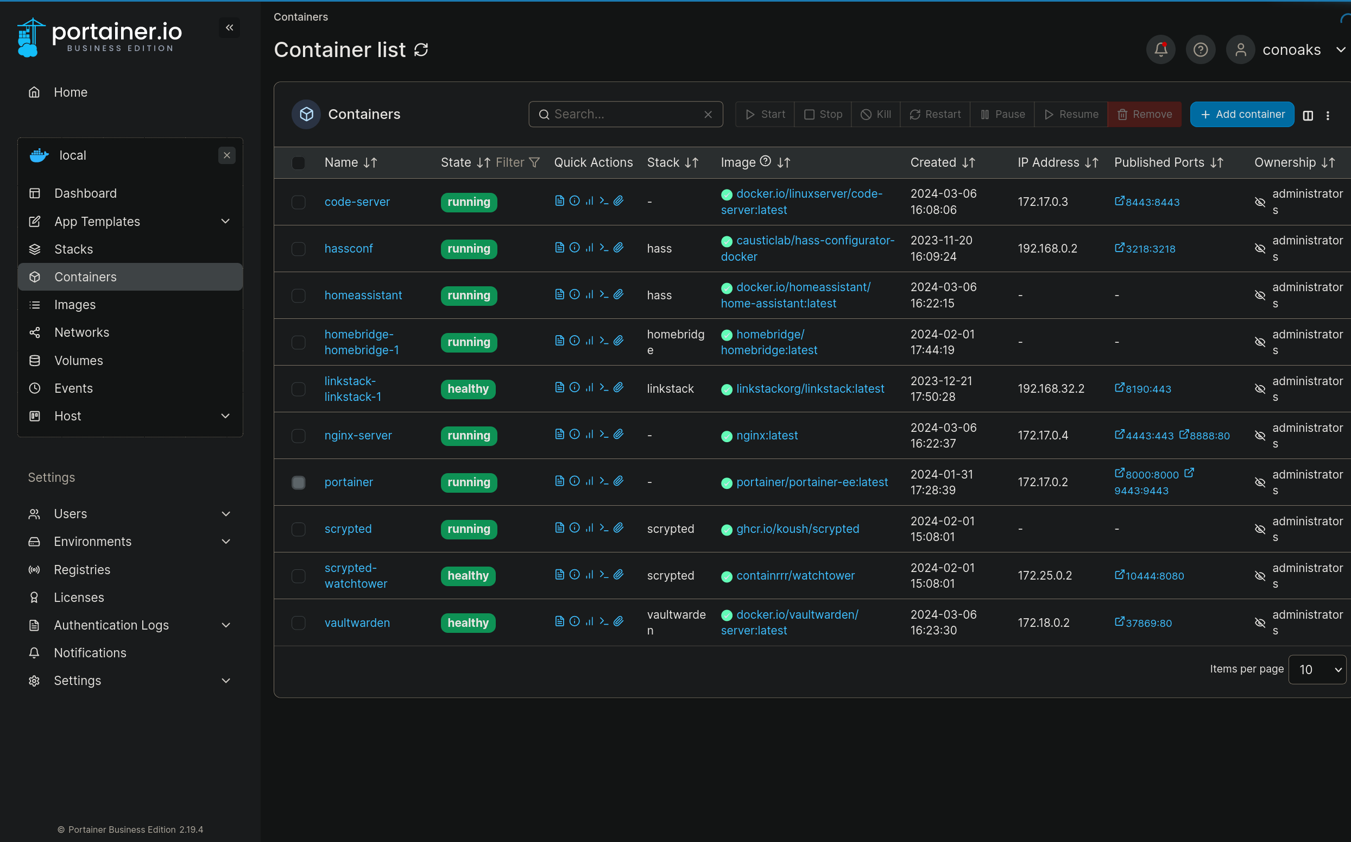
Task: Open inspect icon for scrypted-watchtower
Action: [575, 574]
